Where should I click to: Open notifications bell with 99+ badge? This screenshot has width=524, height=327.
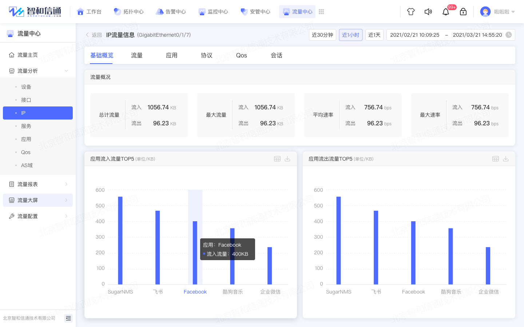pos(446,12)
